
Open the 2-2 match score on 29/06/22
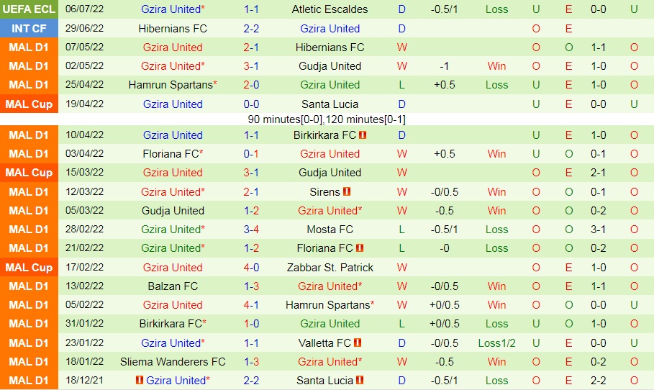(x=251, y=29)
